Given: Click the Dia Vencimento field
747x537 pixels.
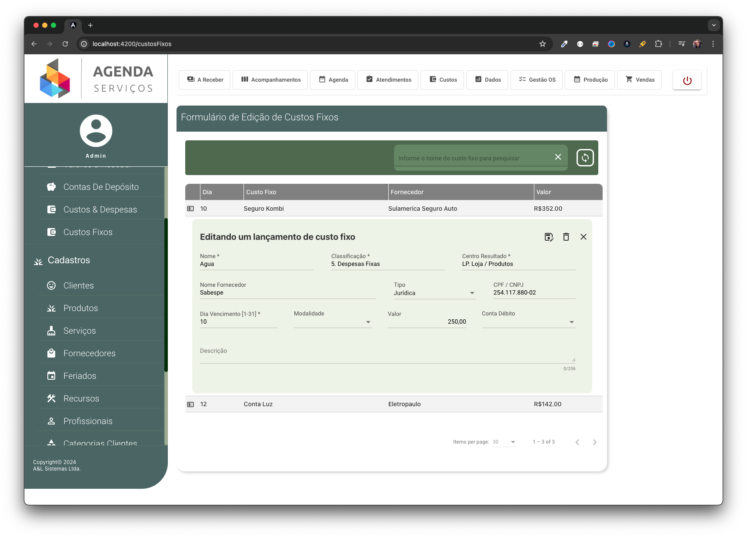Looking at the screenshot, I should click(239, 322).
